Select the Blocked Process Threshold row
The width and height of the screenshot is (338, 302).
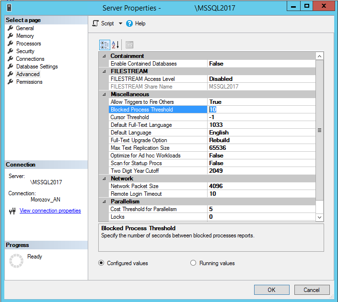click(212, 110)
